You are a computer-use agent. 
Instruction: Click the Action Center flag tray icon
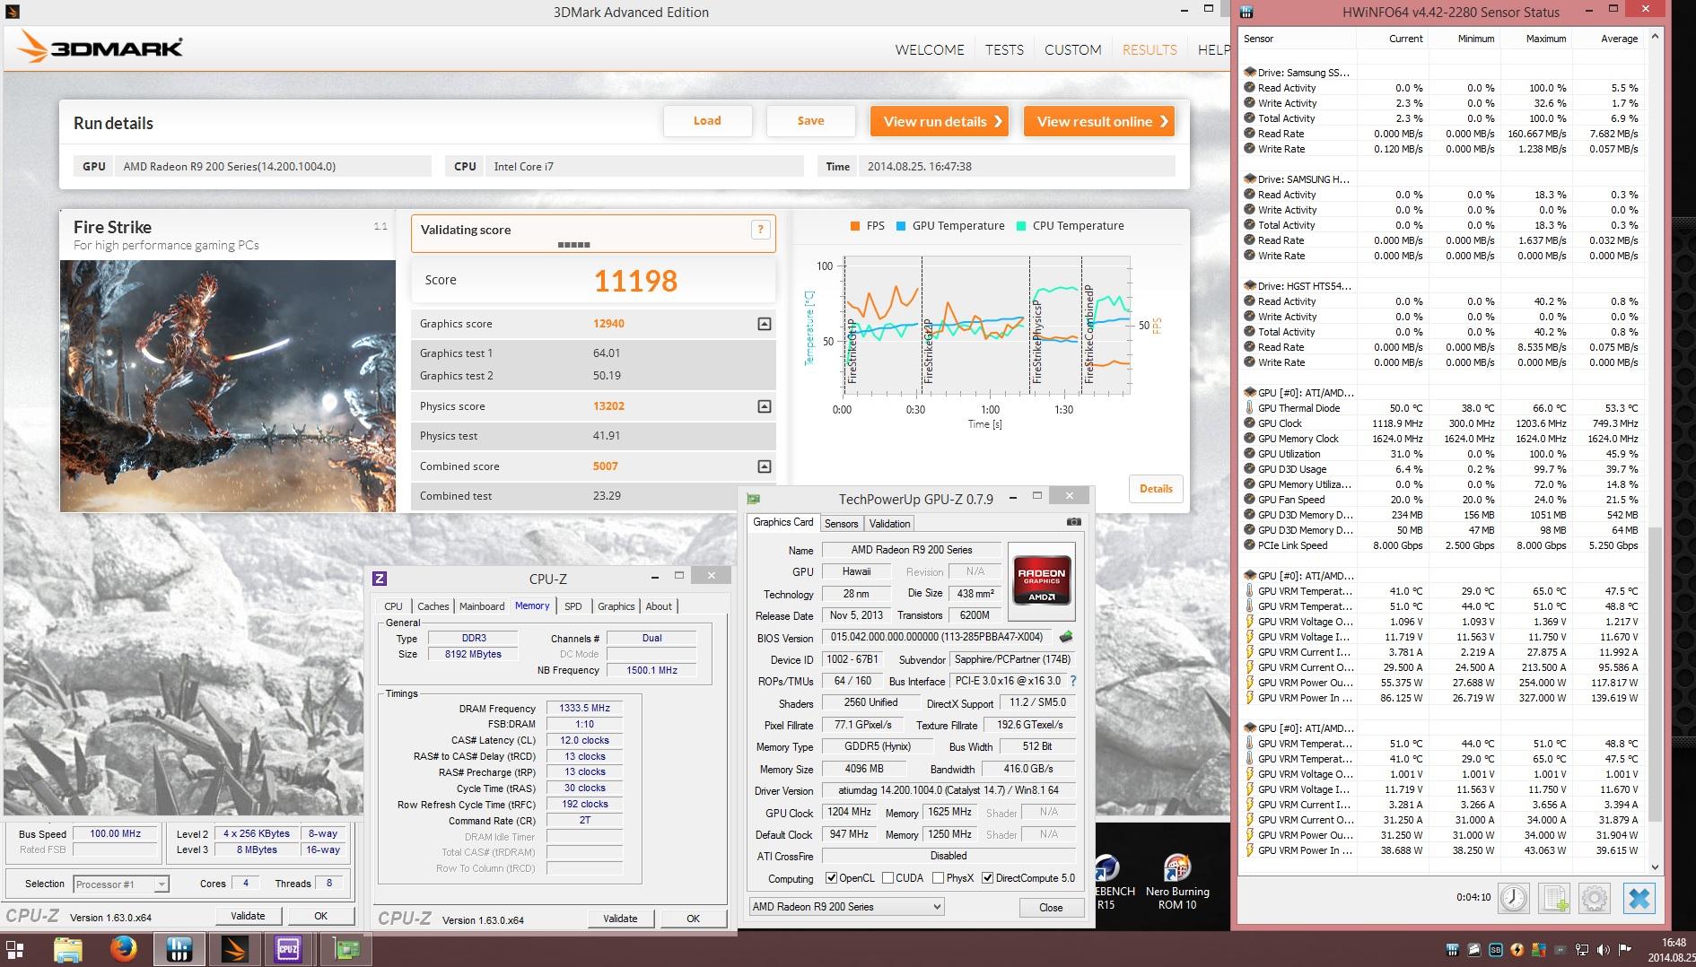[1624, 950]
